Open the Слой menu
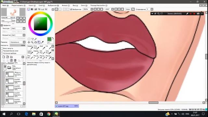 tap(42, 6)
